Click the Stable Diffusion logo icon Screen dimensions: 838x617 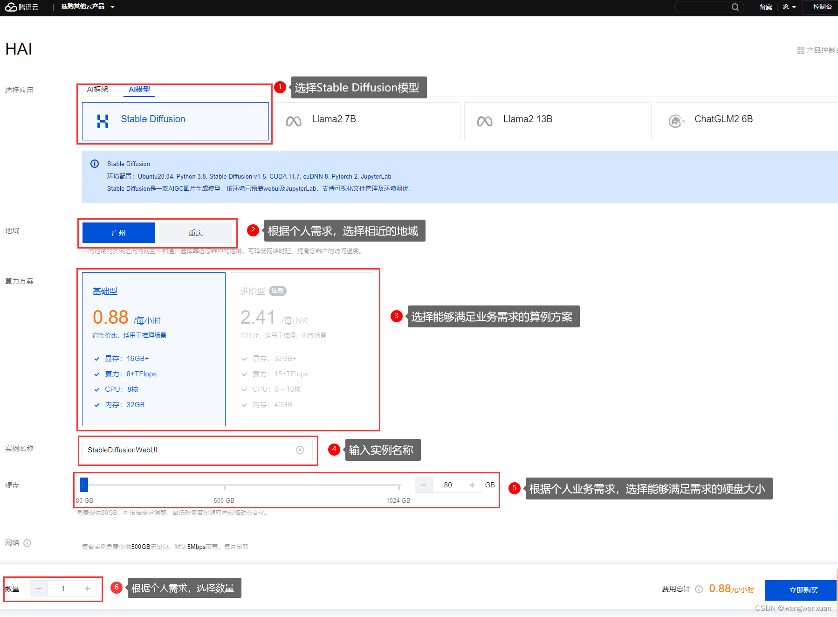(103, 121)
